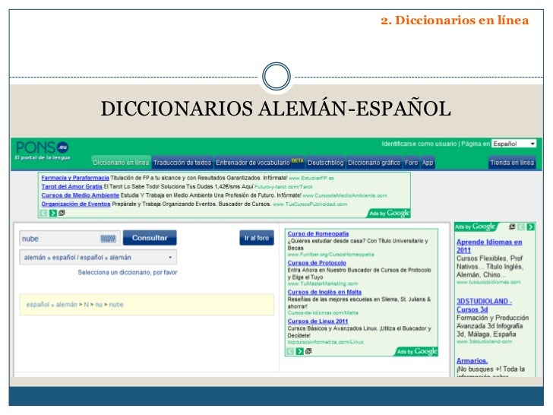Click the Ir al foro button
The width and height of the screenshot is (553, 415).
pos(257,238)
